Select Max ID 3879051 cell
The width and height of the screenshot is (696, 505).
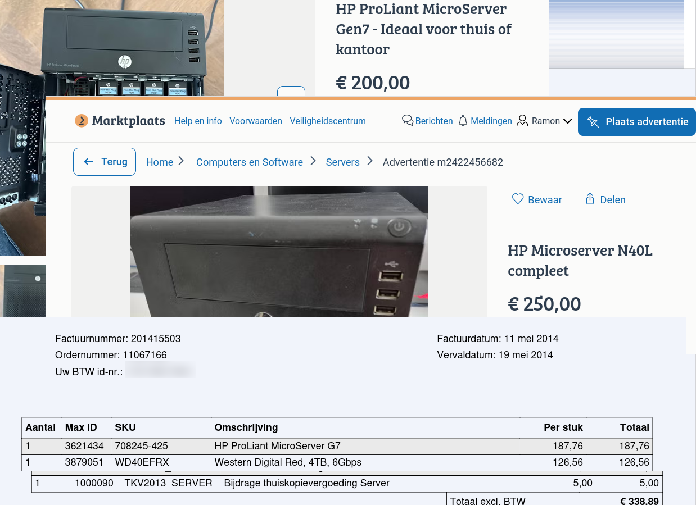84,462
